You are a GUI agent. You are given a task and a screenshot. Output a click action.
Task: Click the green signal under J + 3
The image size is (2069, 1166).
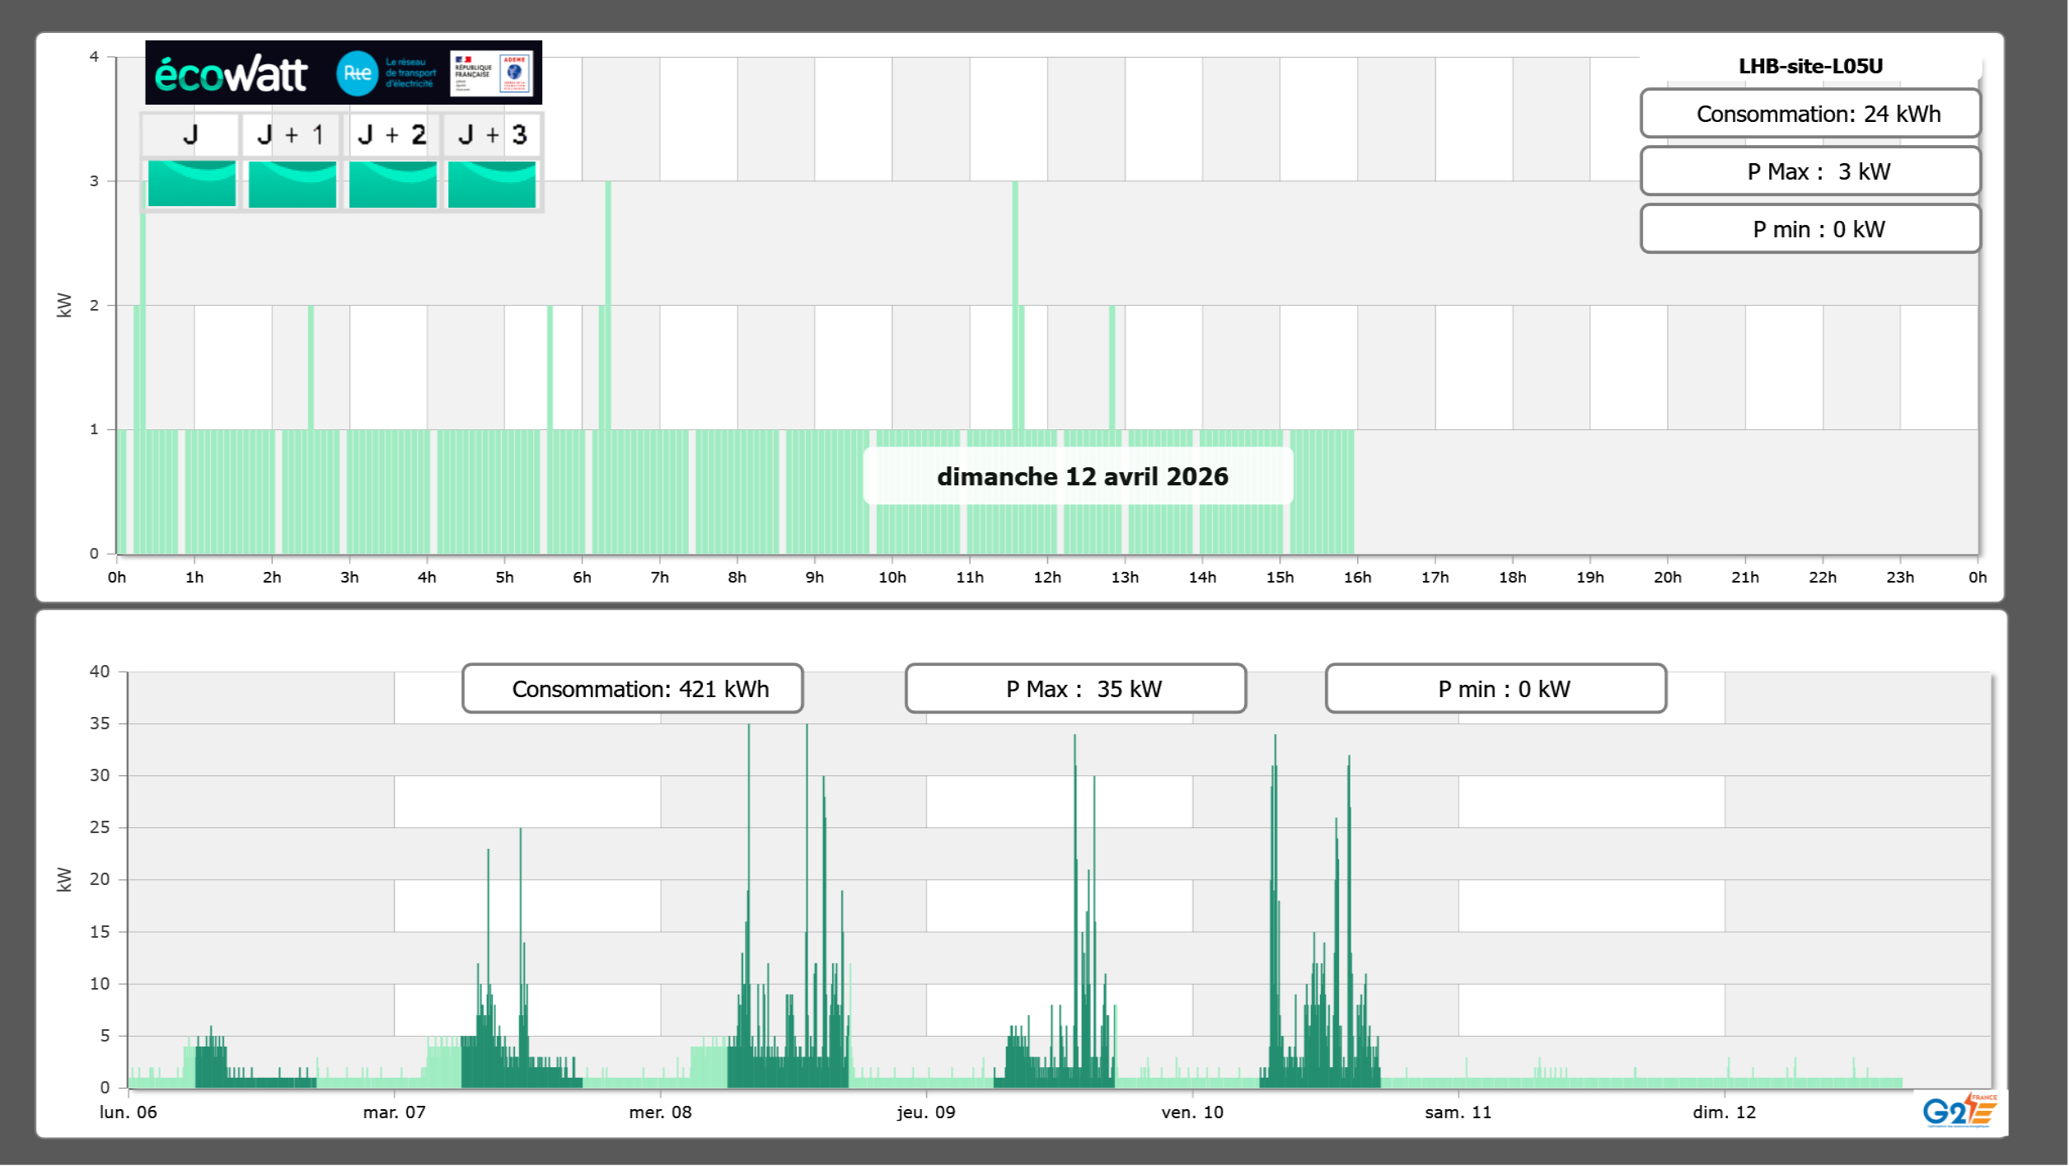[x=492, y=184]
